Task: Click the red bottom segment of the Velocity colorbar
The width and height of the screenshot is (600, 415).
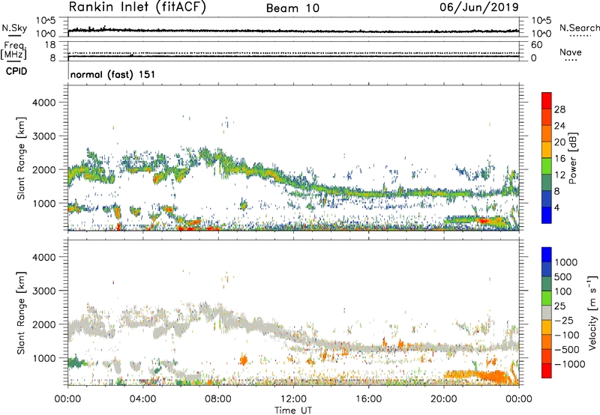Action: click(547, 371)
